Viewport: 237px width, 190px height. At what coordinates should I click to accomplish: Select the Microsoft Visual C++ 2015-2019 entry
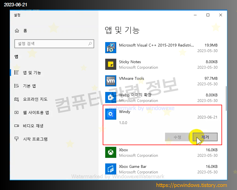(156, 45)
